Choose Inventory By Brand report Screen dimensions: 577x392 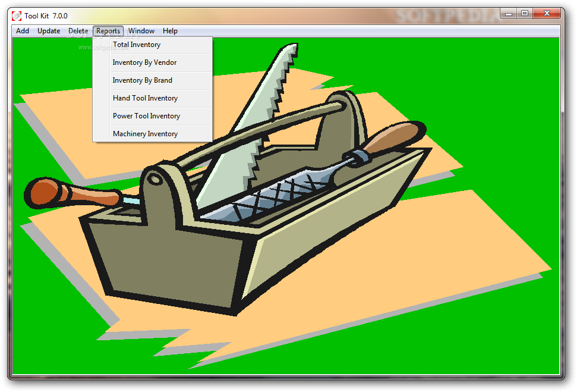153,80
